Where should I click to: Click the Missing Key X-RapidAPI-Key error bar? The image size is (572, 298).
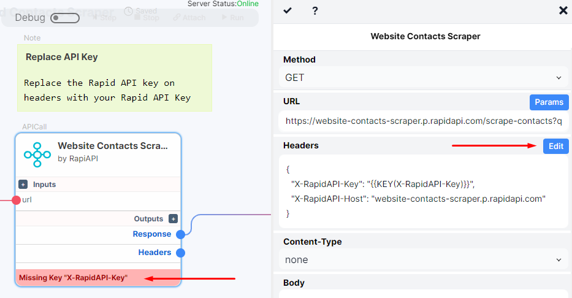click(98, 278)
